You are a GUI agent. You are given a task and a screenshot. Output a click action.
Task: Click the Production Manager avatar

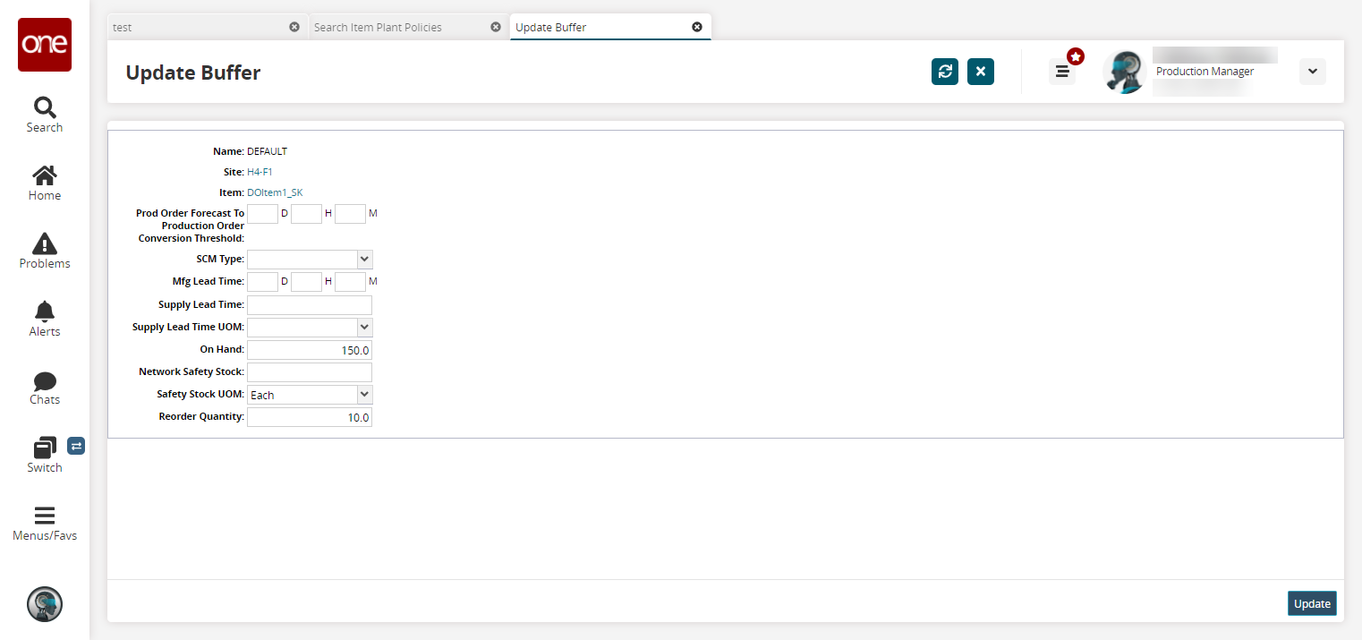tap(1124, 72)
